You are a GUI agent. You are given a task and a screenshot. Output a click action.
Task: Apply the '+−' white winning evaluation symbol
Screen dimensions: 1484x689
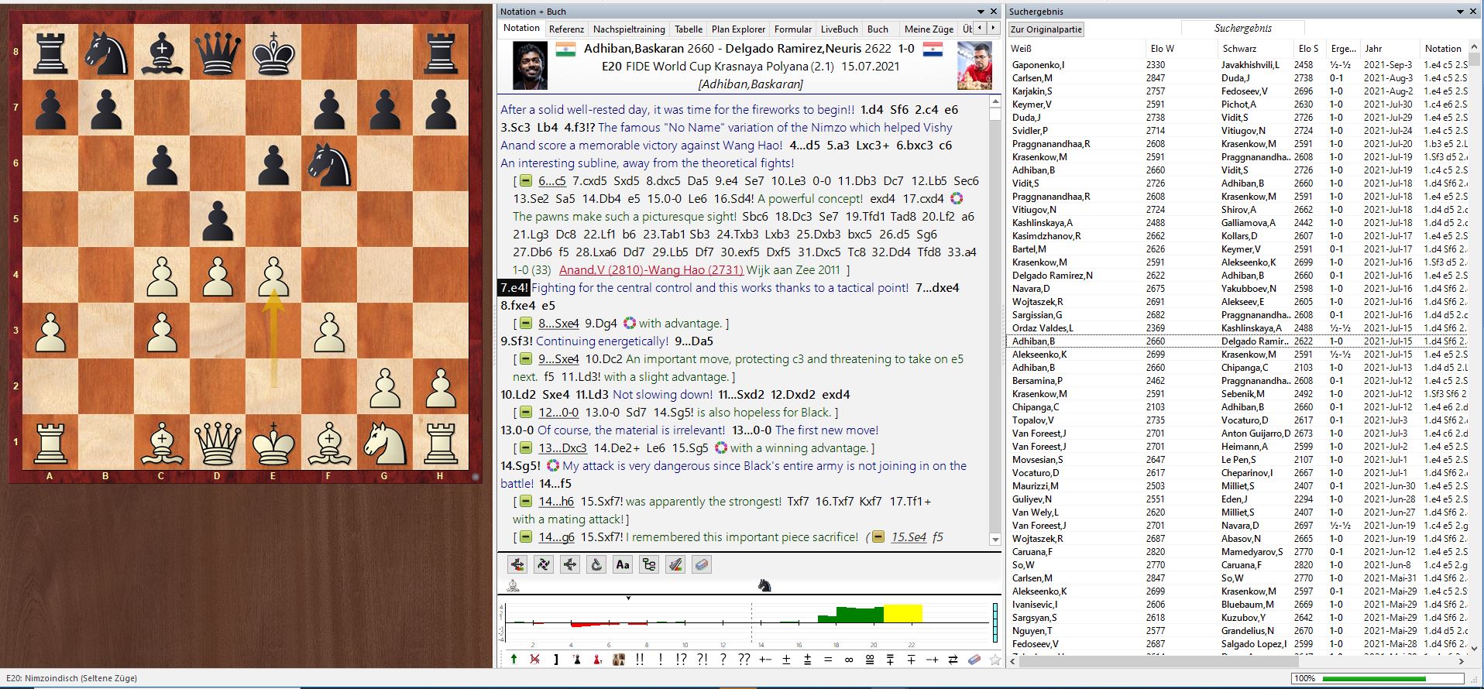[765, 660]
